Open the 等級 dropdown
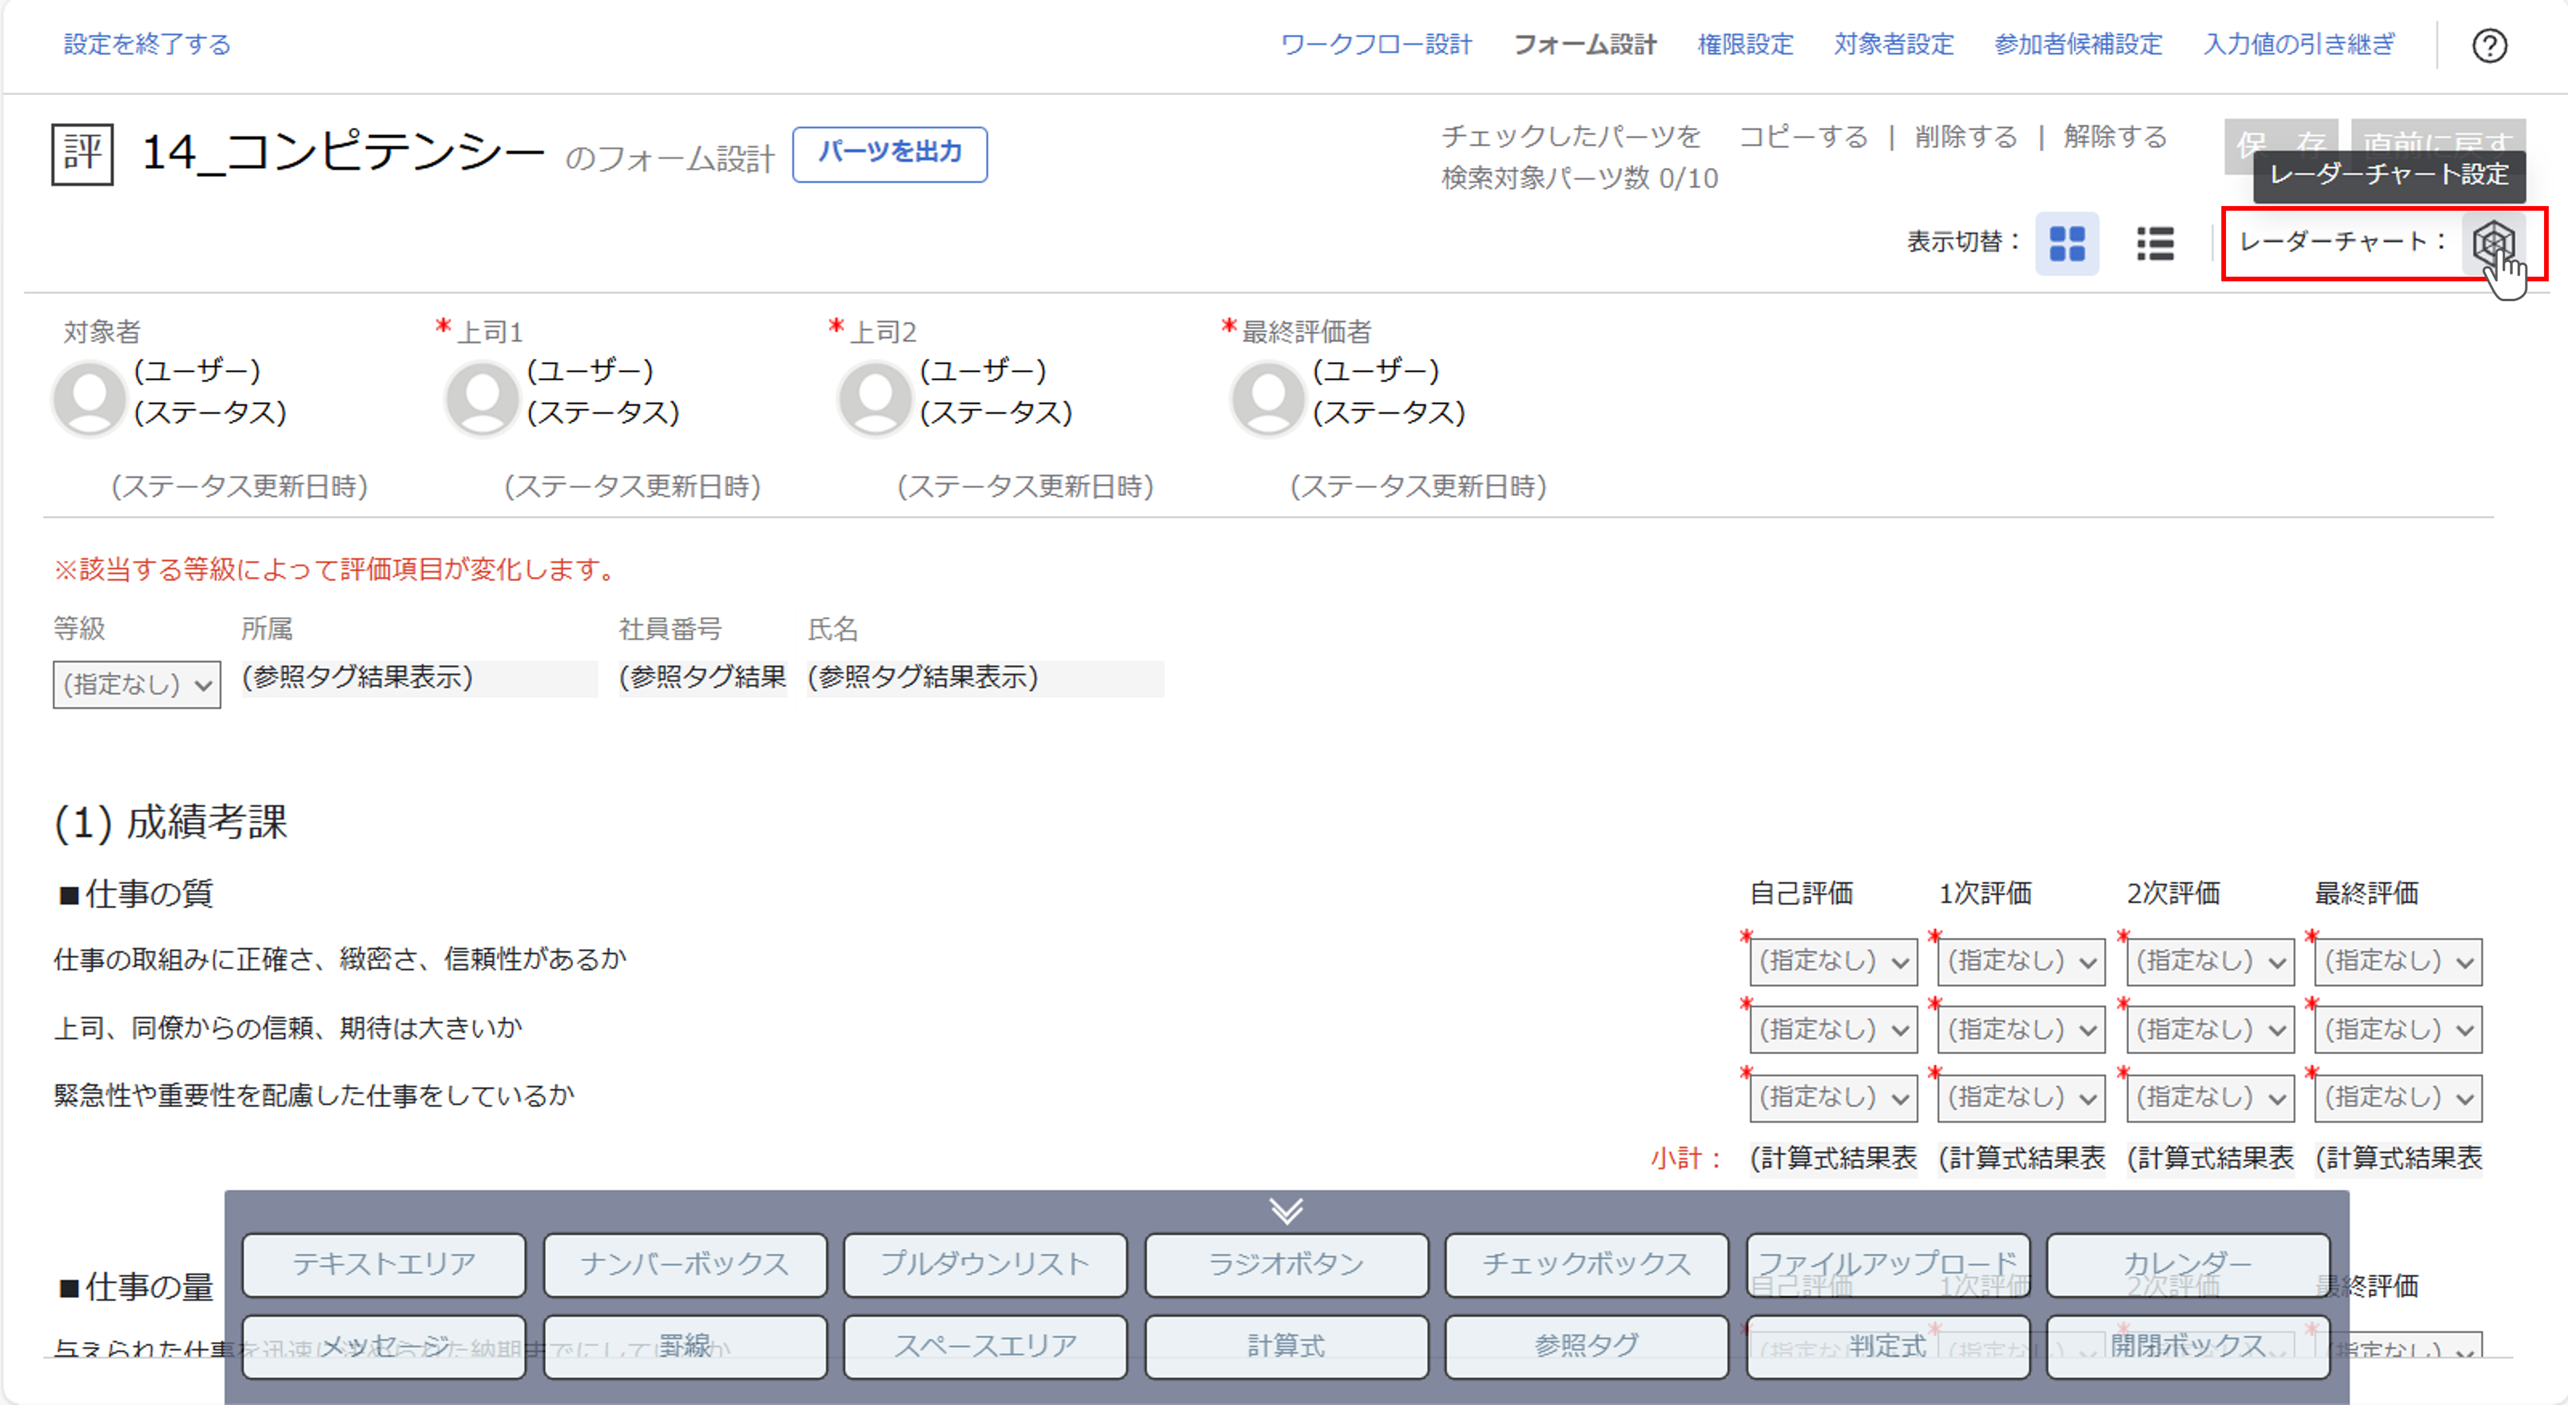The image size is (2568, 1405). pyautogui.click(x=135, y=684)
